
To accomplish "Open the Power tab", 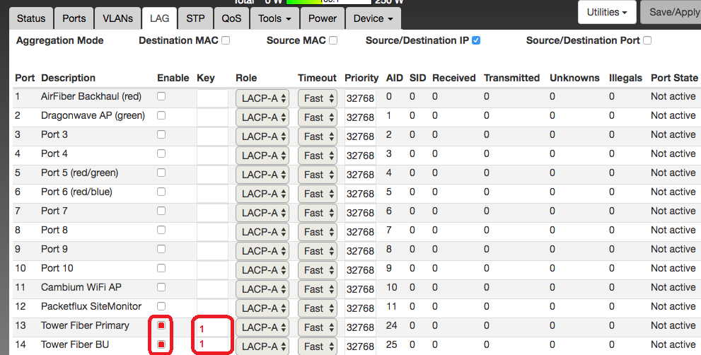I will pos(324,18).
